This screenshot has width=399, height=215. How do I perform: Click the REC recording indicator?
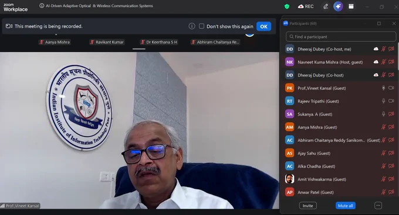click(306, 6)
